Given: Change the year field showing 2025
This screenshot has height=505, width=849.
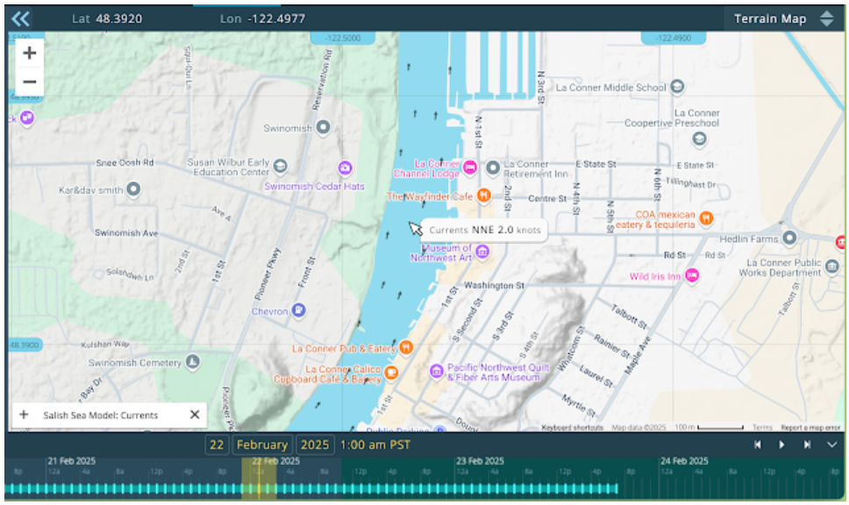Looking at the screenshot, I should tap(315, 445).
